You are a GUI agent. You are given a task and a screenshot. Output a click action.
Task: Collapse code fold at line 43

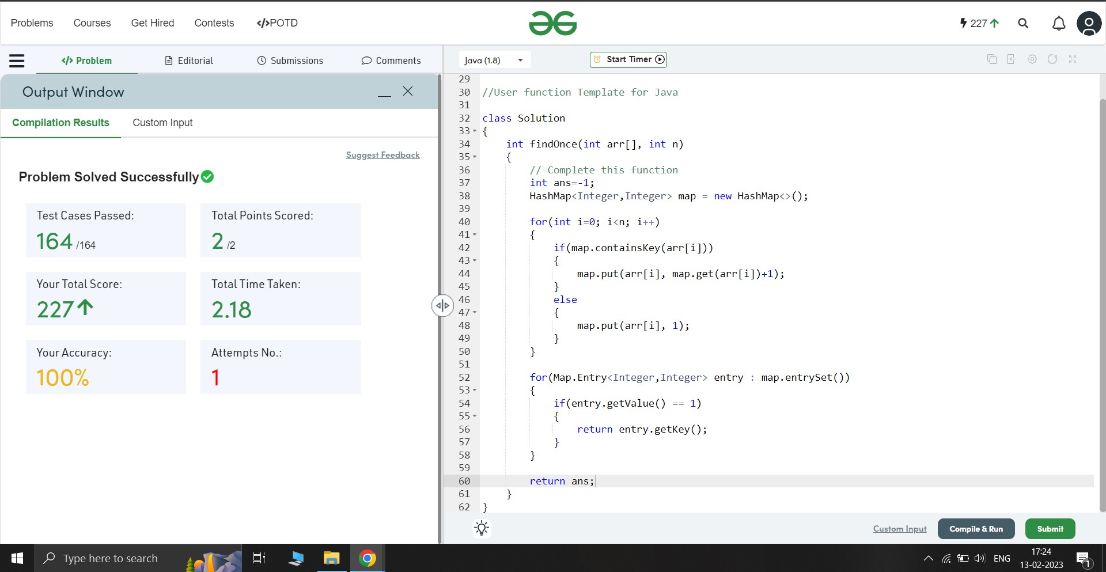click(475, 261)
